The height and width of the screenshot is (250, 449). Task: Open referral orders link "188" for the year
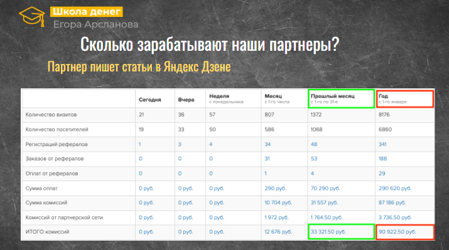coord(382,159)
